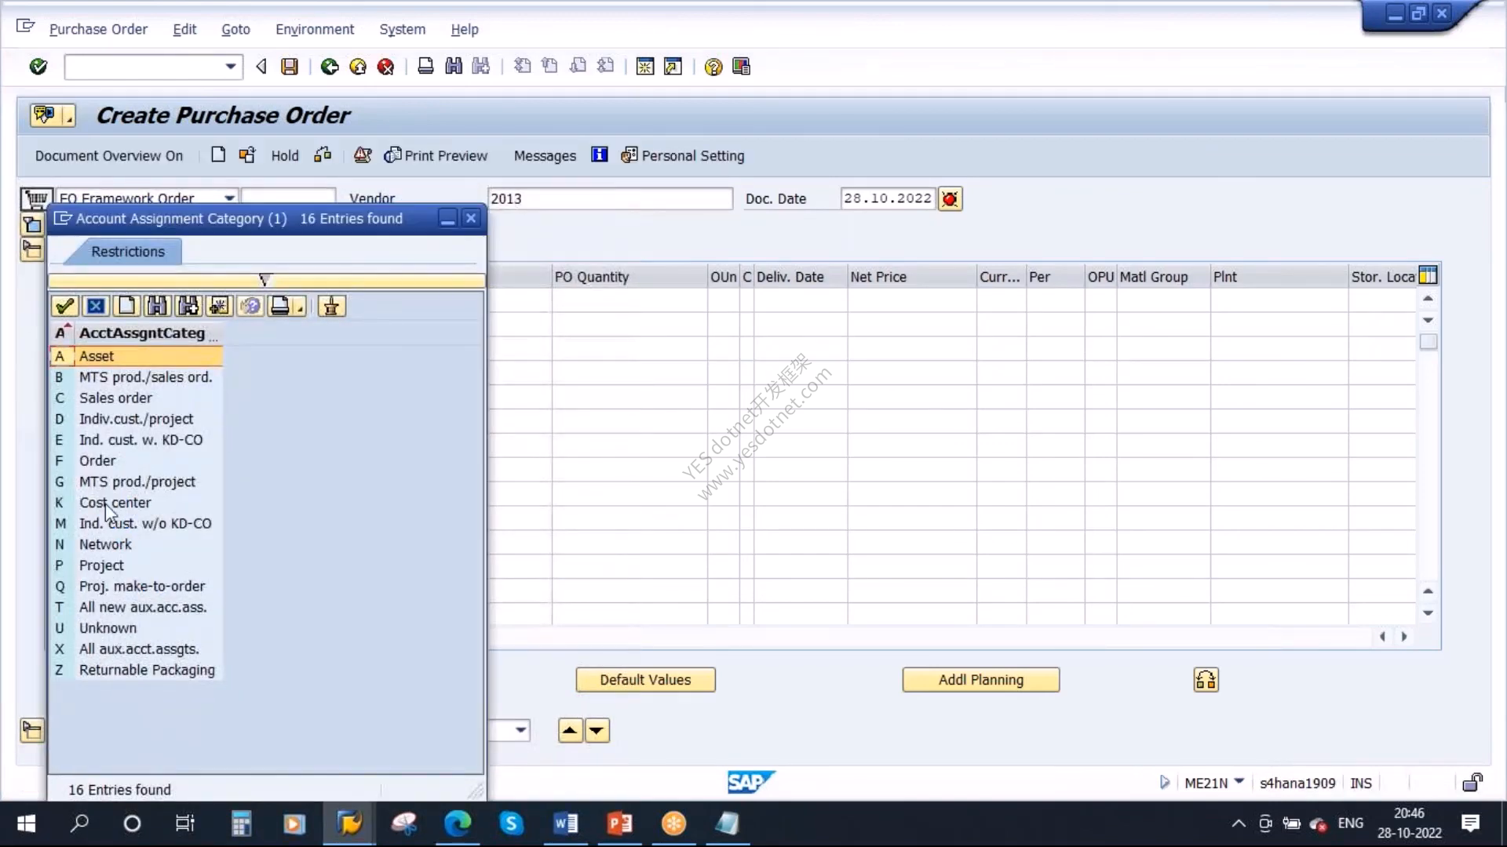
Task: Click the green checkmark Copy icon in popup
Action: click(64, 306)
